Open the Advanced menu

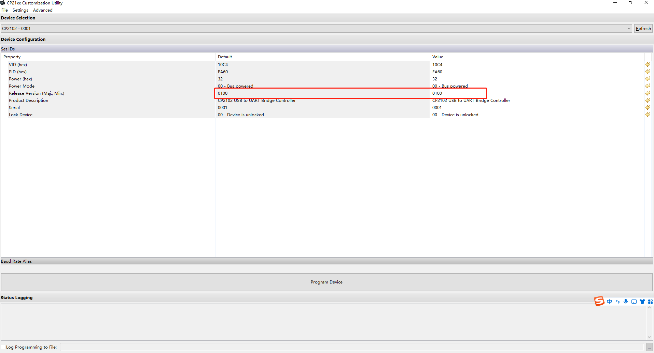click(x=43, y=10)
